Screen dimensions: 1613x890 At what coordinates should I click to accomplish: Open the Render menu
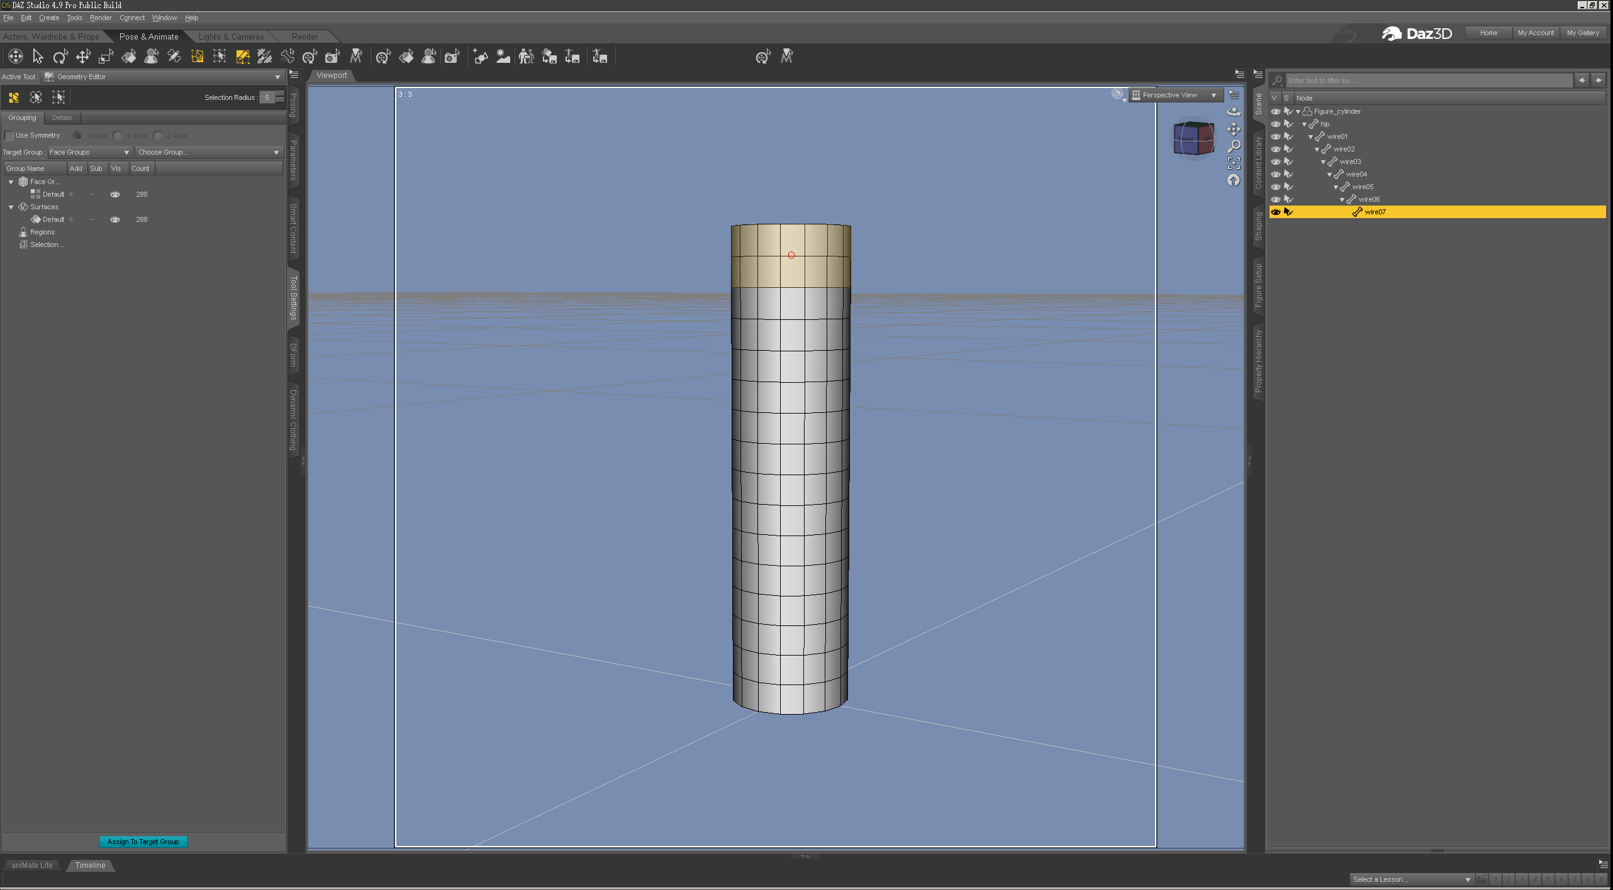pos(101,18)
